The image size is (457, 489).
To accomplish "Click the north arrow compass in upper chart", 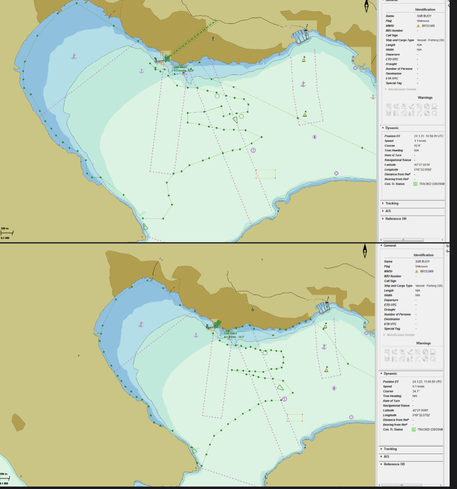I will click(x=366, y=5).
